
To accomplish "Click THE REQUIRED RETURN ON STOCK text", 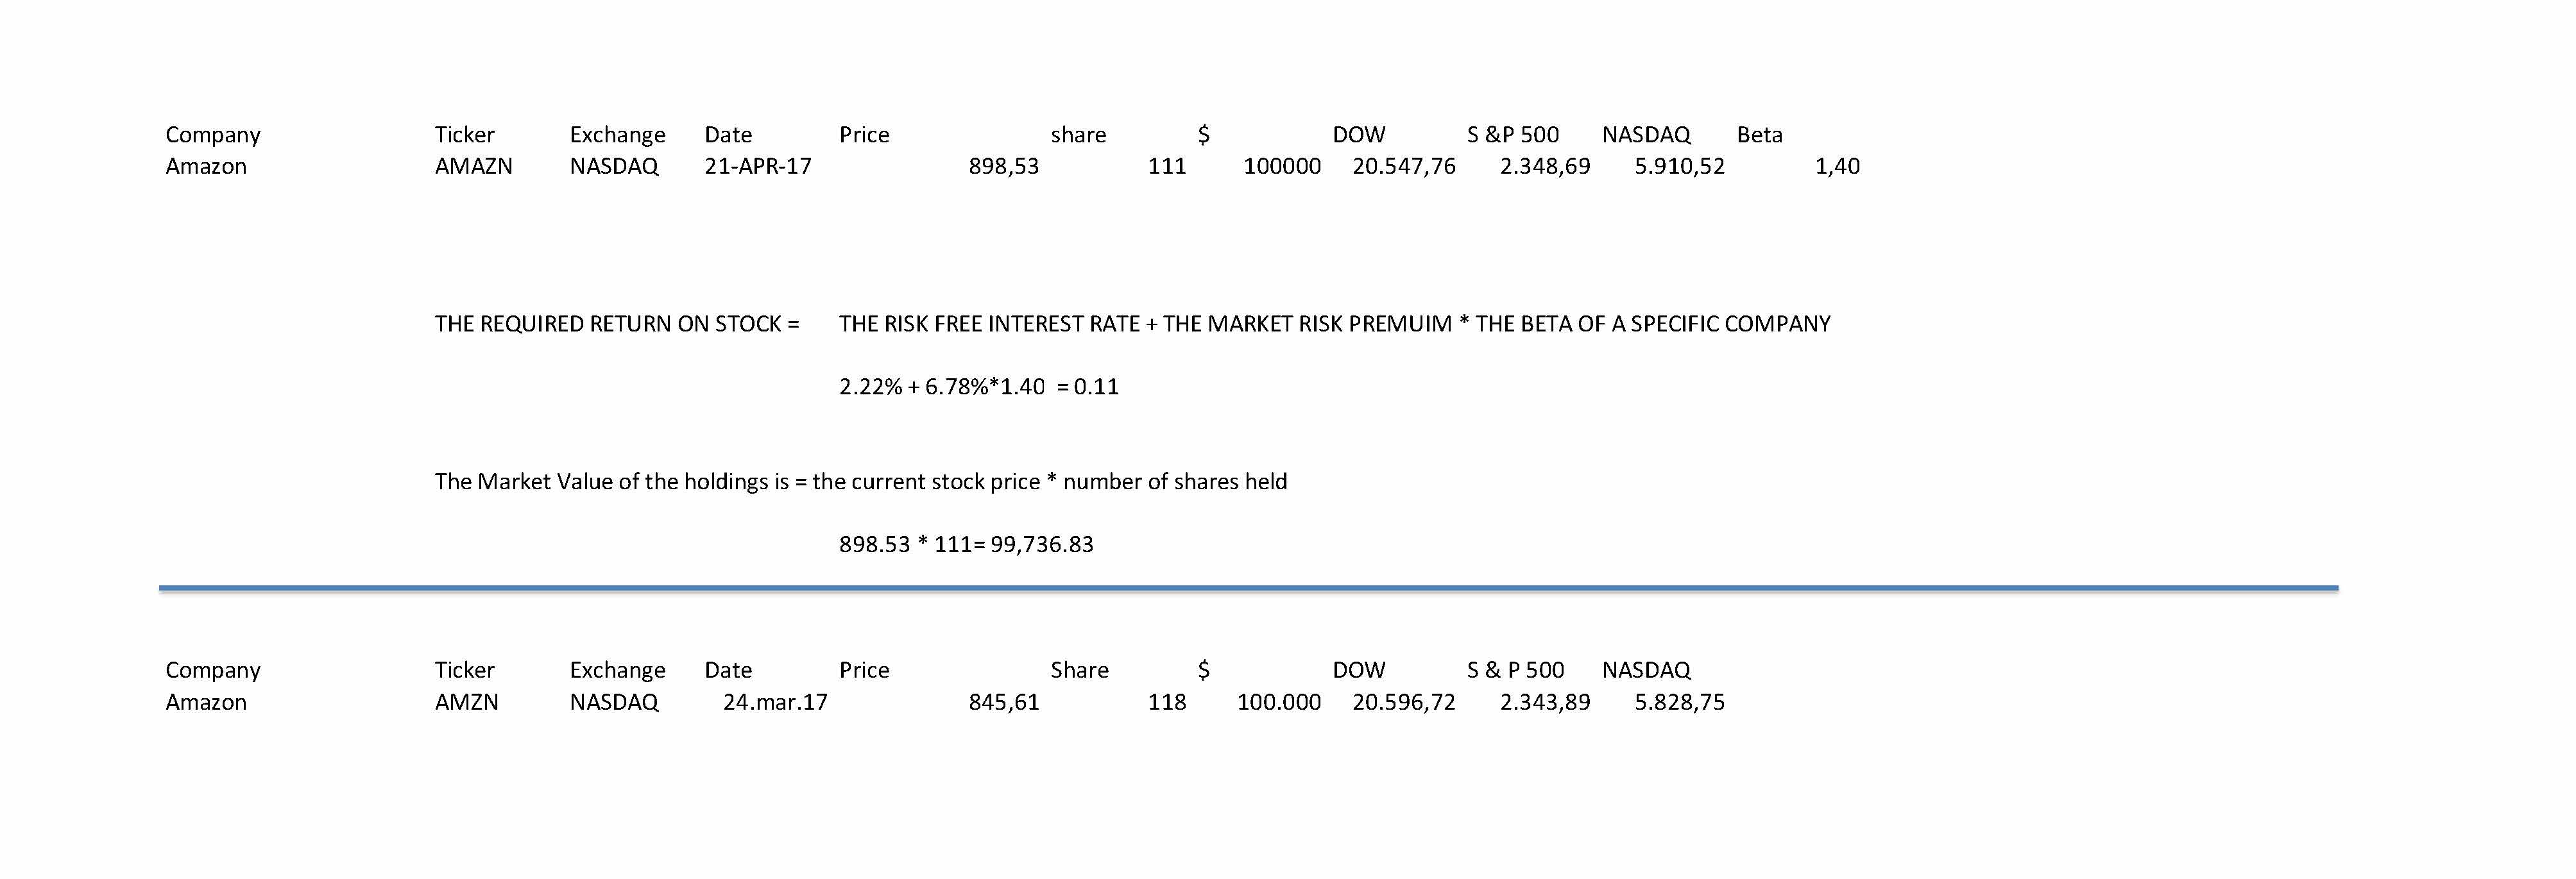I will pos(616,324).
